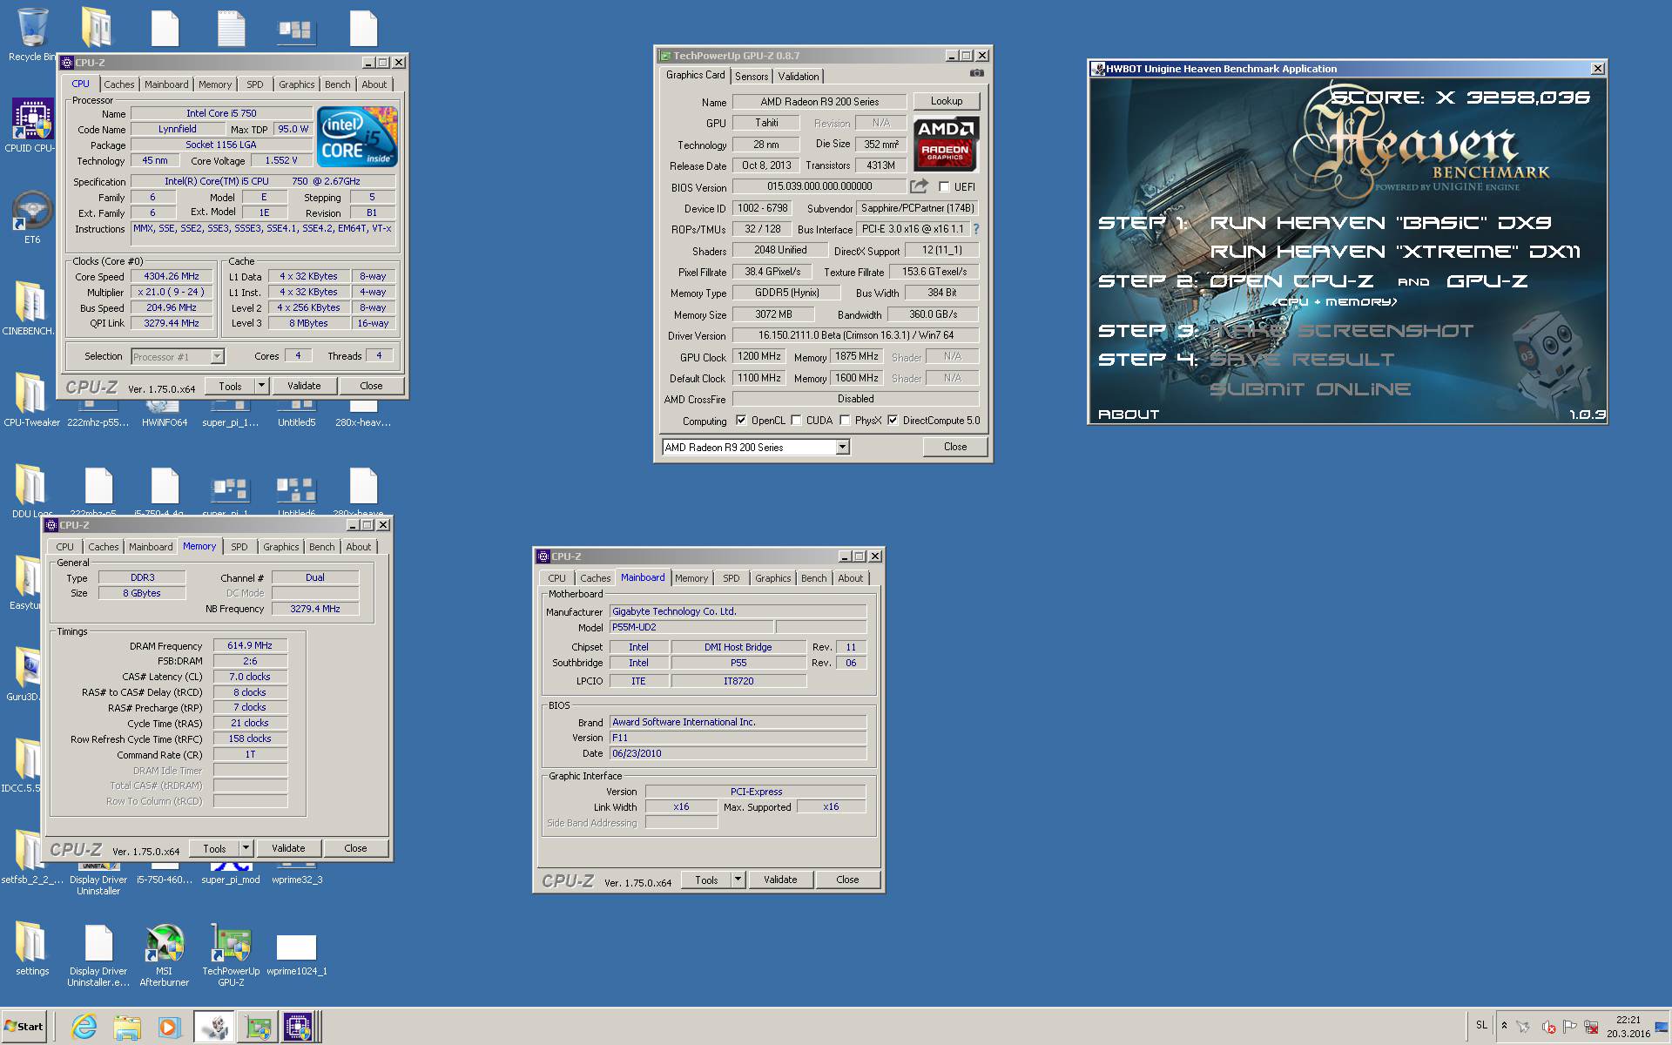Open the DDU Logs desktop folder

tap(31, 492)
